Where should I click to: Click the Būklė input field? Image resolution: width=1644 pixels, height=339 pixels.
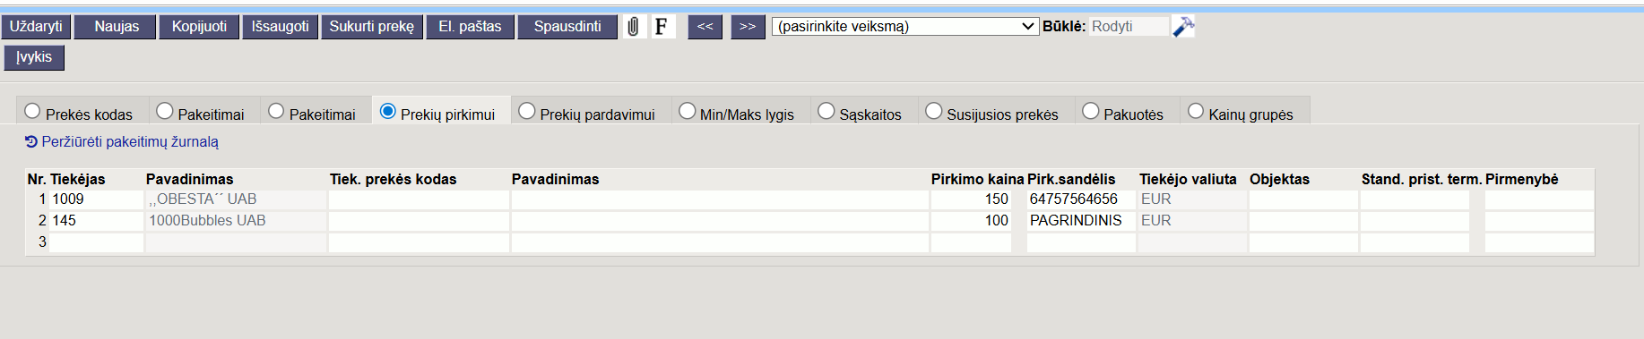click(x=1129, y=26)
